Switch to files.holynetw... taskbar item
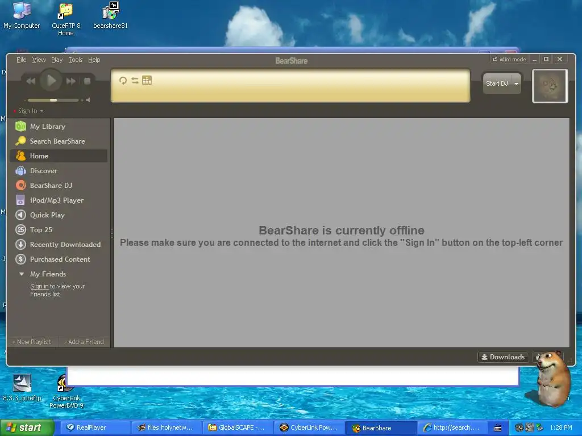 pyautogui.click(x=167, y=428)
